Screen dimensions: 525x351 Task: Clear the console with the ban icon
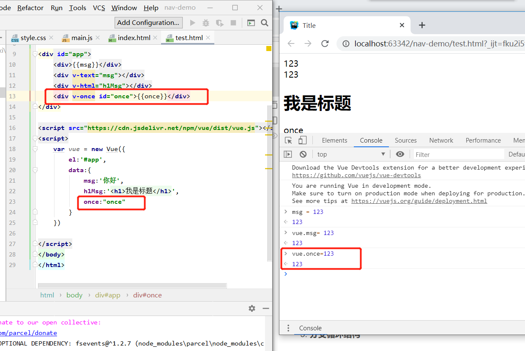click(303, 154)
